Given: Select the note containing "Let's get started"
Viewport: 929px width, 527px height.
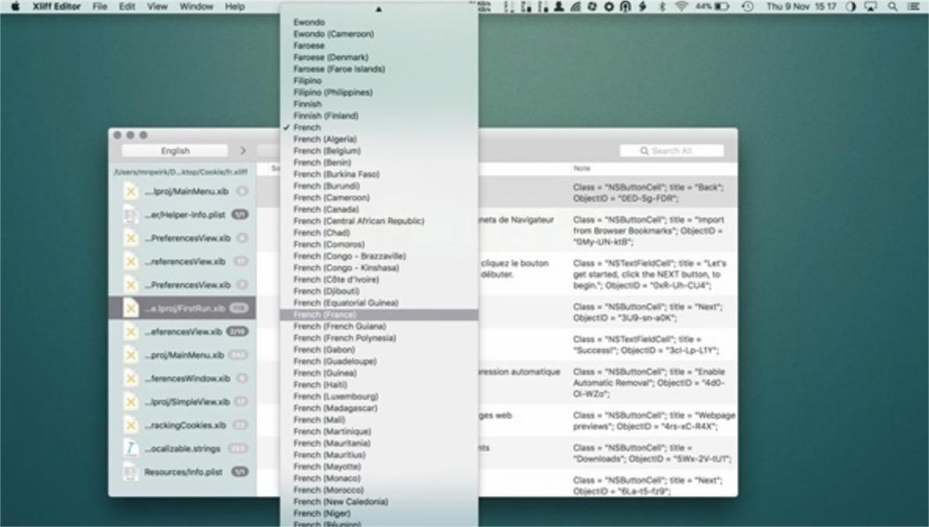Looking at the screenshot, I should tap(650, 274).
